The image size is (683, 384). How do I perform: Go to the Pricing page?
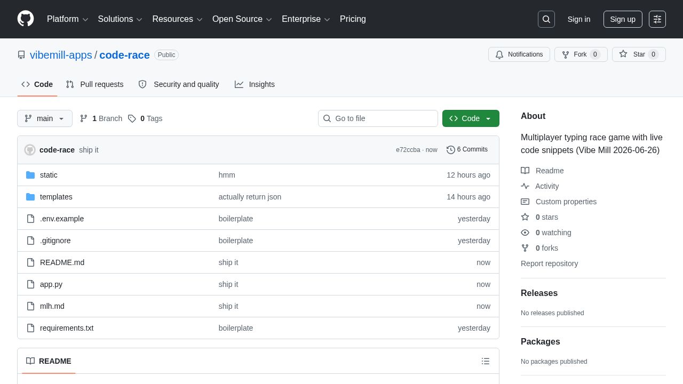353,19
